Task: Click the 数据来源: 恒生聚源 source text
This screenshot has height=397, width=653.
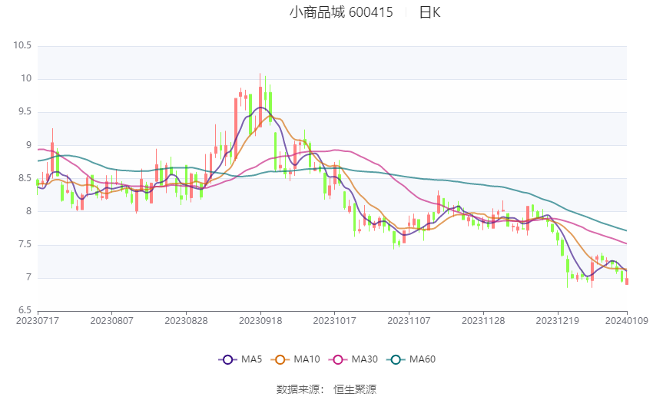Action: click(x=326, y=389)
